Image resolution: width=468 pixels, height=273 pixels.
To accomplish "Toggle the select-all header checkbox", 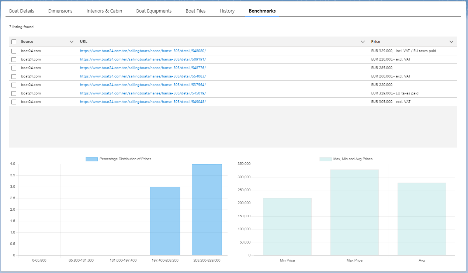I will tap(14, 42).
